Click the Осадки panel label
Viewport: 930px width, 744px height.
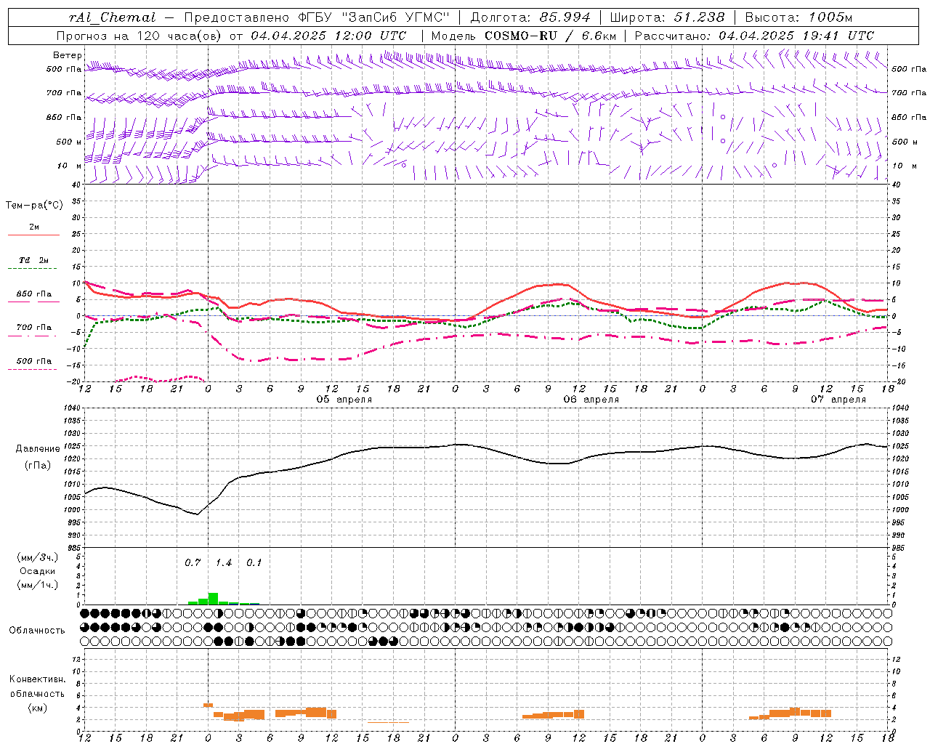click(37, 571)
